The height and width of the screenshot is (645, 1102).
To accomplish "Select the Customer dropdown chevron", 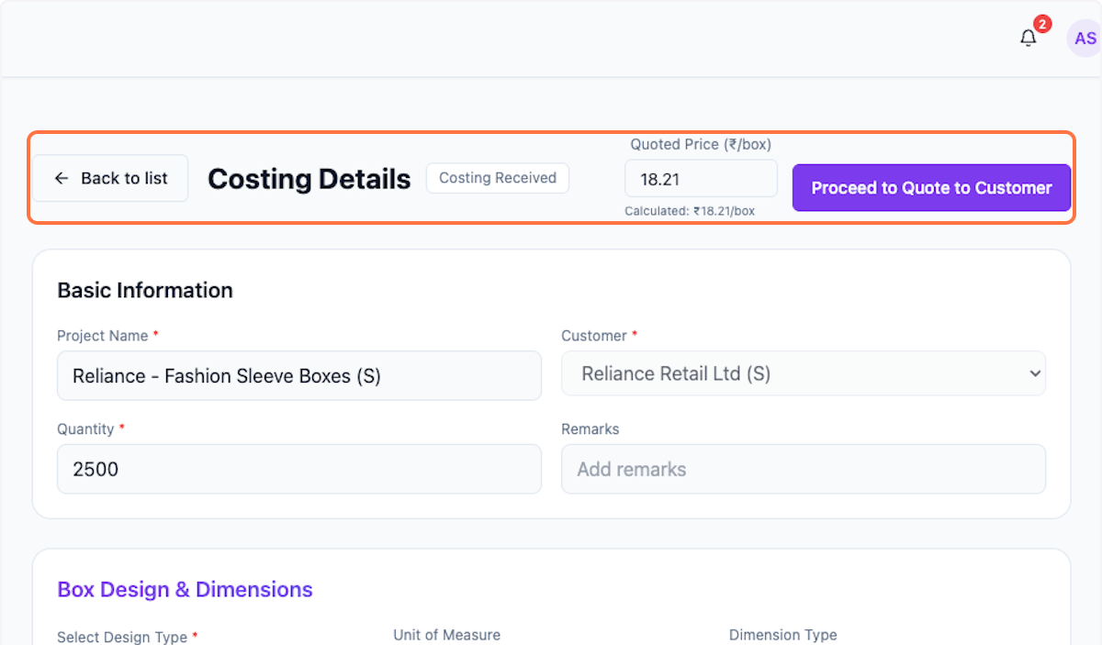I will (1035, 373).
